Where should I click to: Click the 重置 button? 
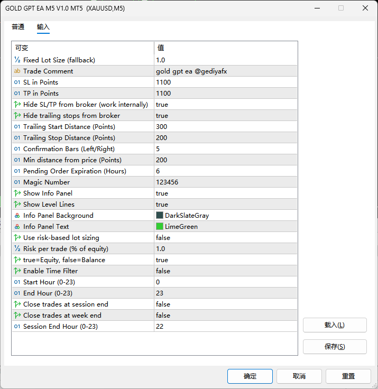(348, 376)
